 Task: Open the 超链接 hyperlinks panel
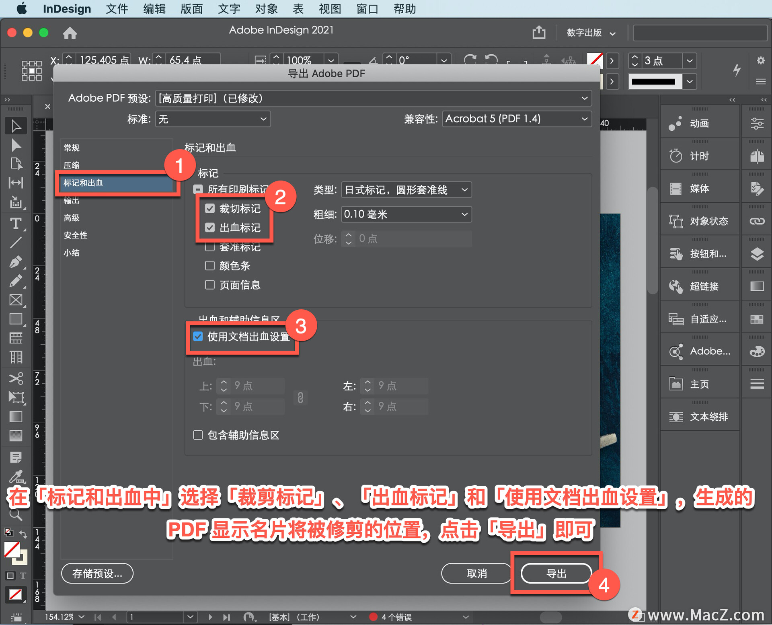click(700, 286)
